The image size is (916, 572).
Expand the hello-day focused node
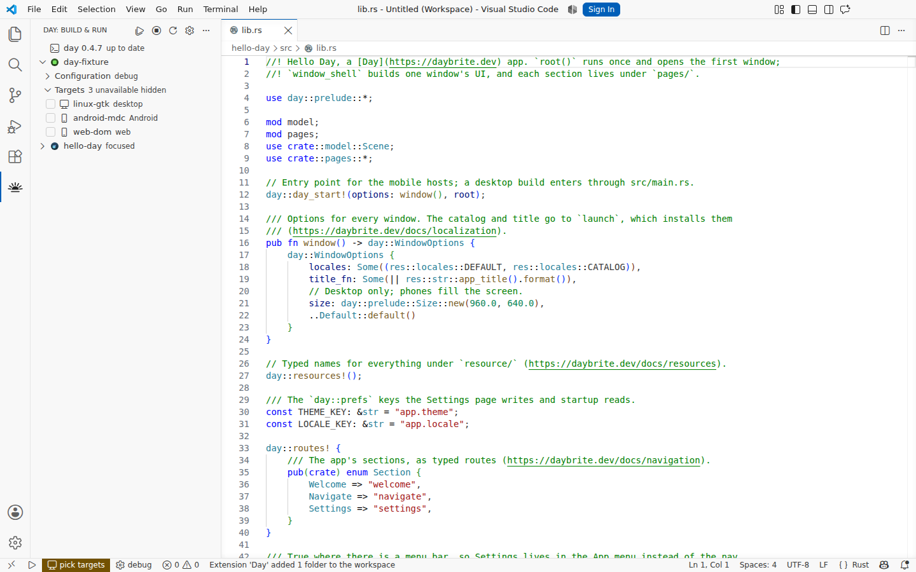click(43, 146)
